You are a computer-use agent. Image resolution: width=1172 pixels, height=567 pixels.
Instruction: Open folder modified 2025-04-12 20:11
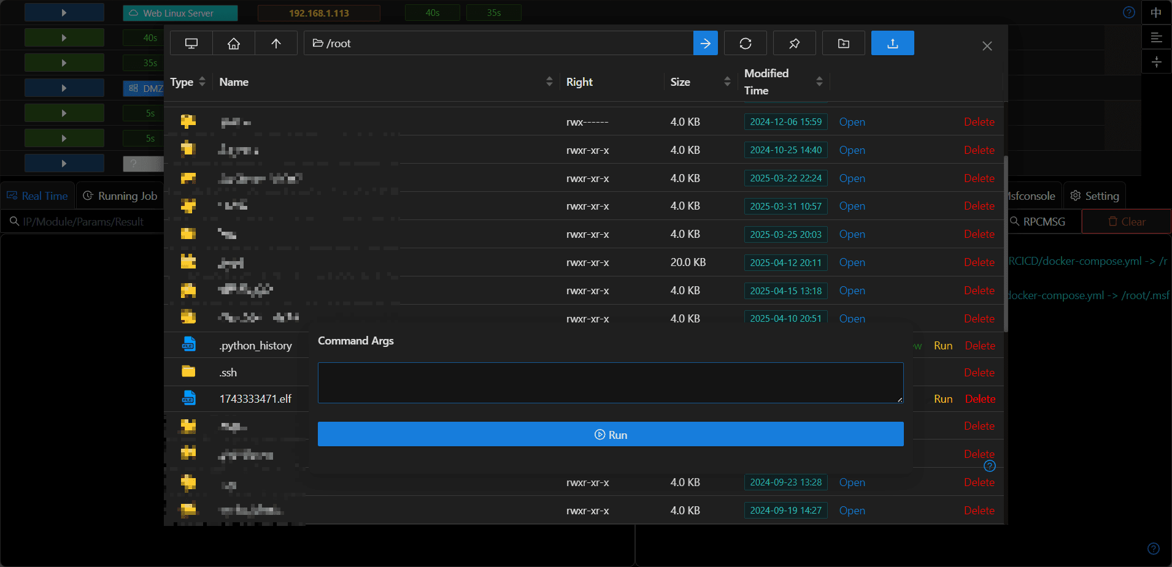852,262
